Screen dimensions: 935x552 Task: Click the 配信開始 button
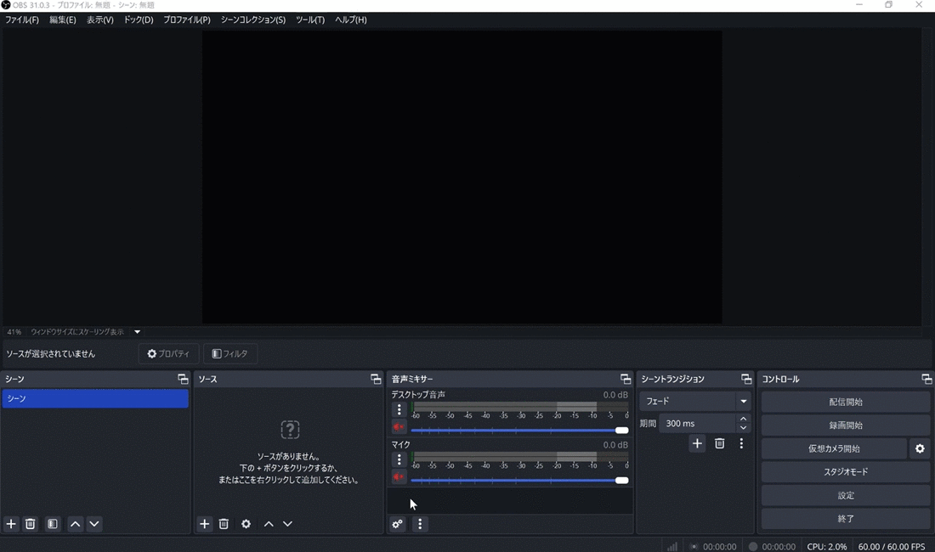click(845, 402)
